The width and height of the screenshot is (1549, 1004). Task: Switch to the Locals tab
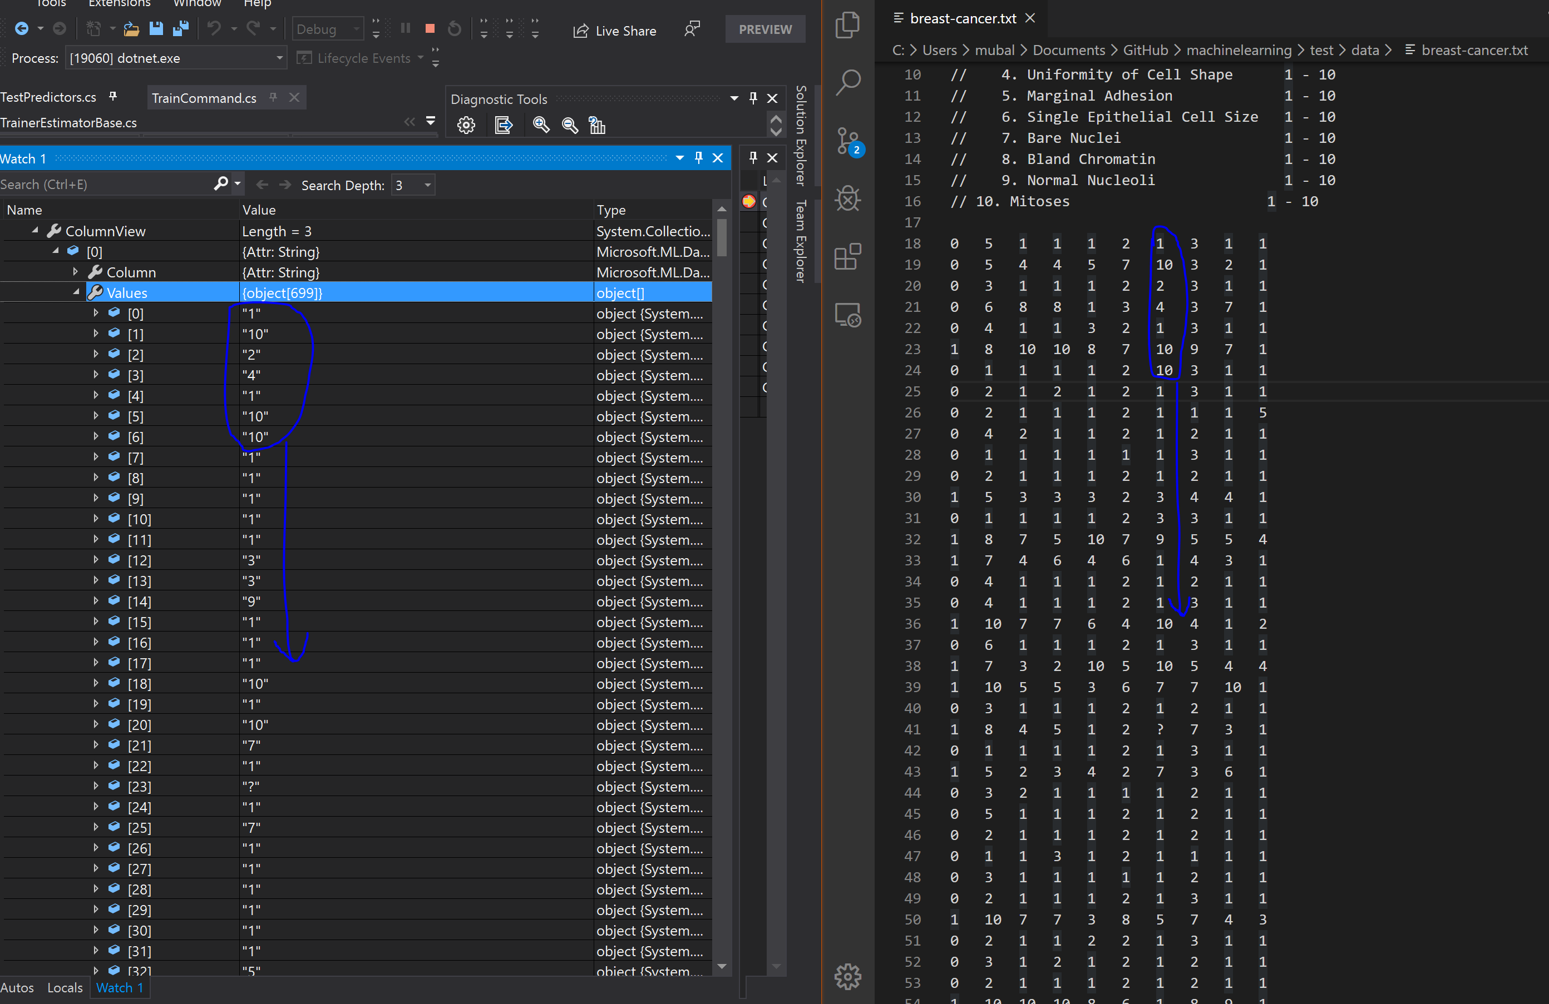64,987
